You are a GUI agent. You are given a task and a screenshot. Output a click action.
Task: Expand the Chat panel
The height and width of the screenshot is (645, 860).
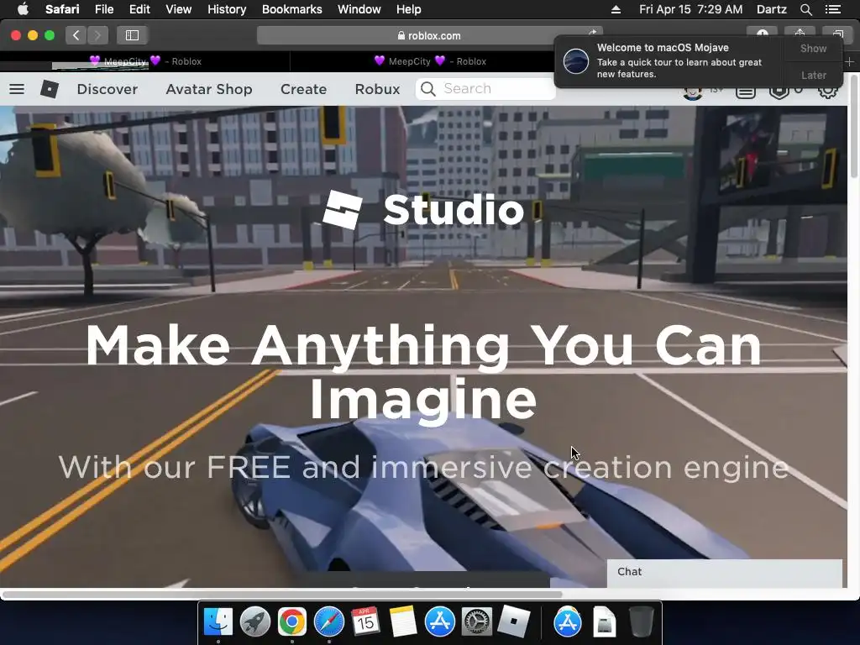[x=724, y=573]
